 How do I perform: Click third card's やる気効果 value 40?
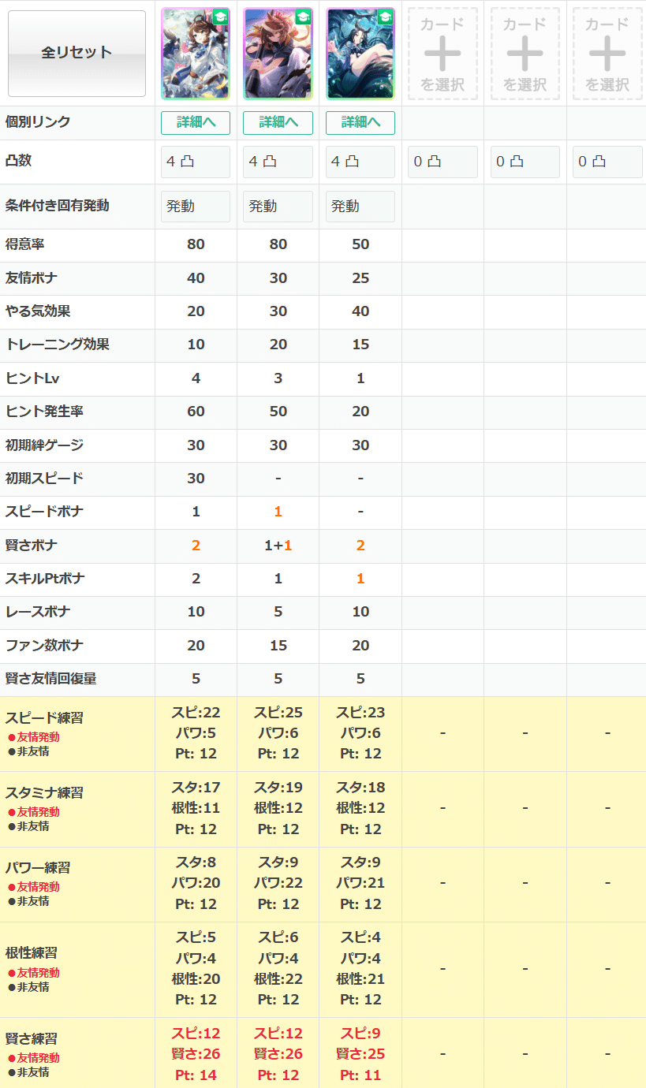point(360,311)
